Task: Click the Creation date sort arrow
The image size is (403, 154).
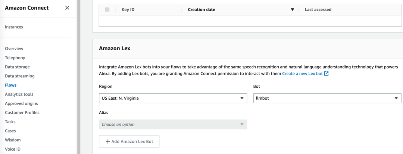Action: [292, 10]
